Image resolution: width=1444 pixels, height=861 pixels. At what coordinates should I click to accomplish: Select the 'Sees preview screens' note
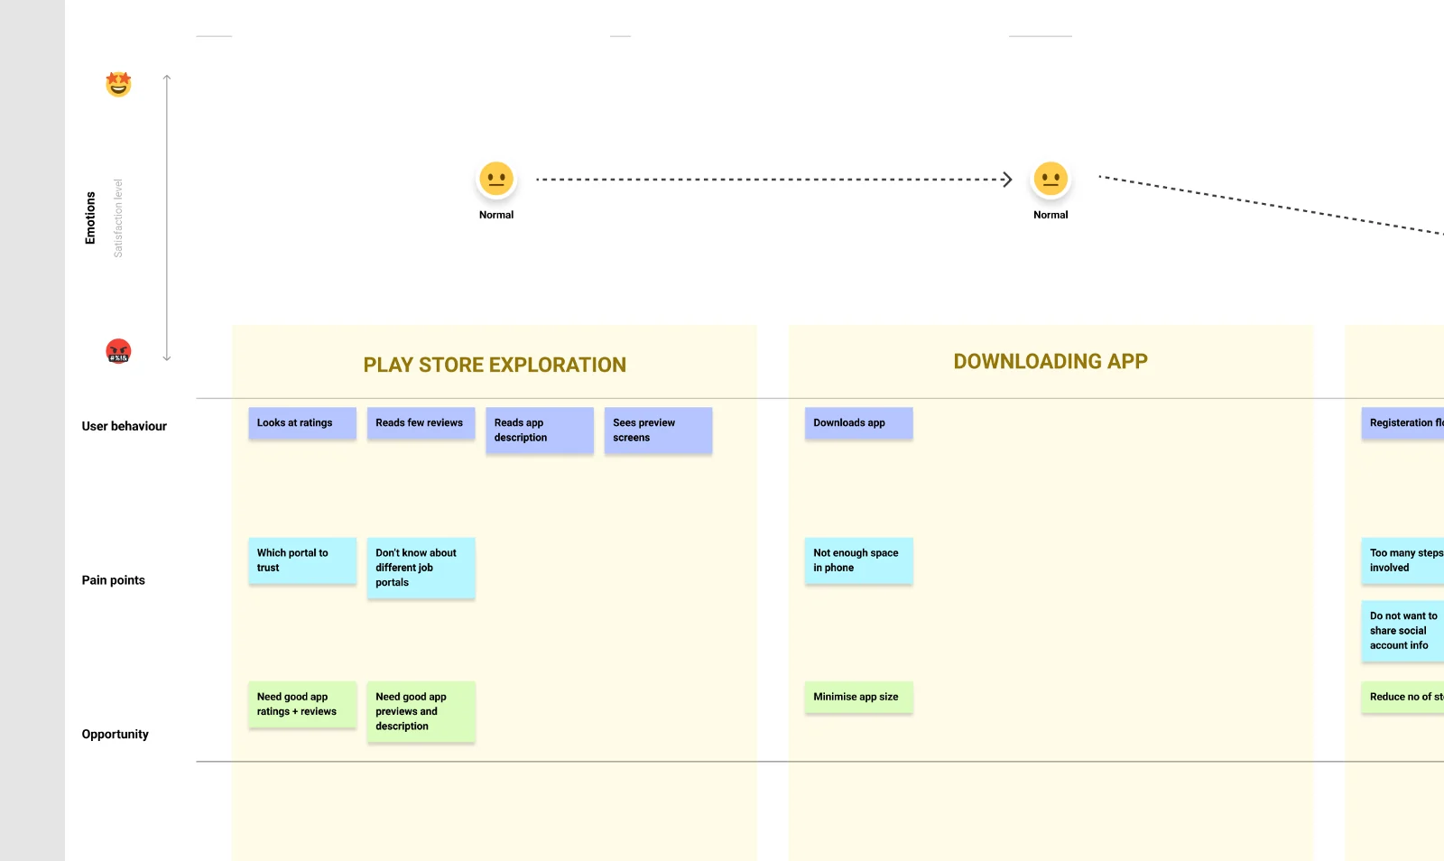(658, 430)
